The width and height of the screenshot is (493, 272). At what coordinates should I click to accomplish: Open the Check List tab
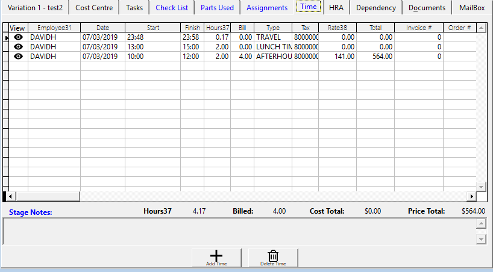172,8
